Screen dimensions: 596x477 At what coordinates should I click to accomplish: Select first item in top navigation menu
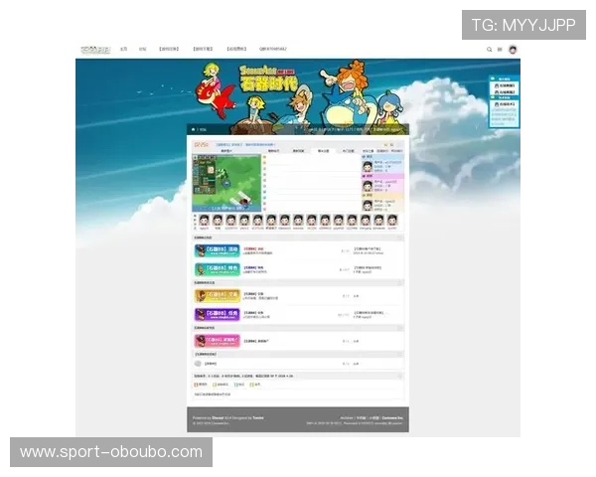(x=123, y=49)
